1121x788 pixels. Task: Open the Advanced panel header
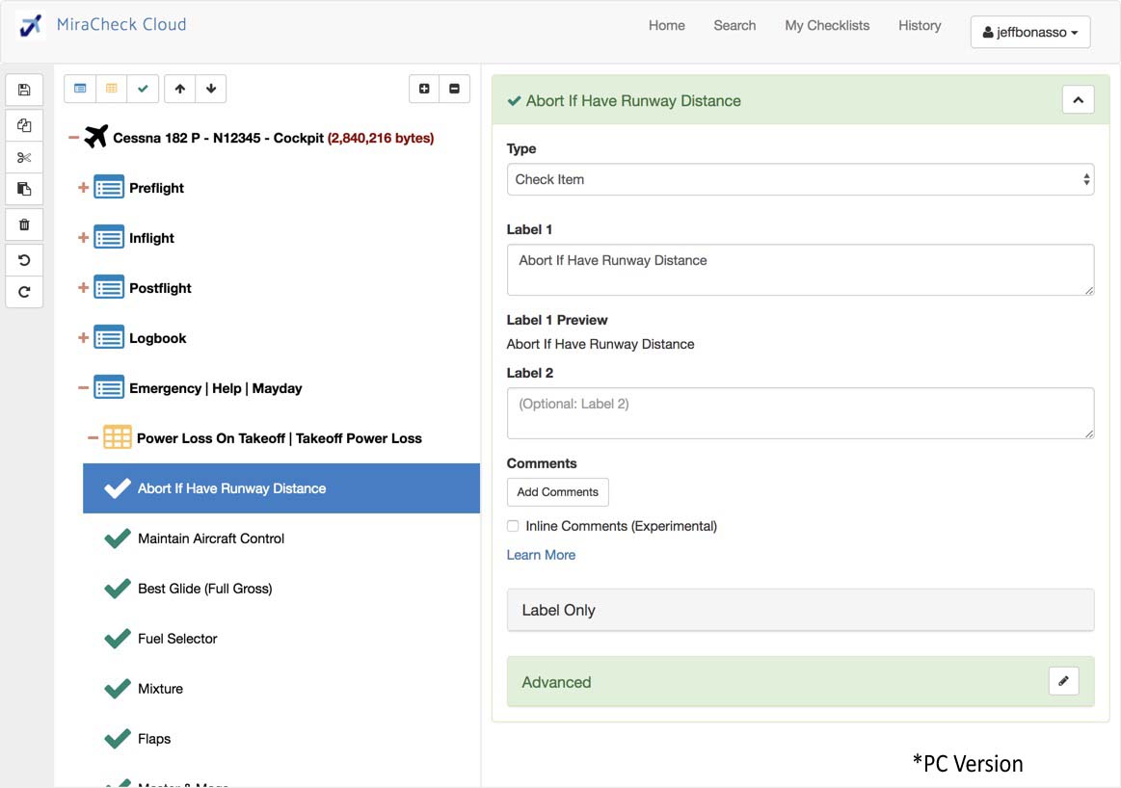click(x=800, y=681)
